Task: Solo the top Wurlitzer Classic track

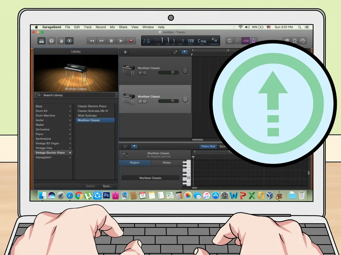Action: (x=145, y=73)
